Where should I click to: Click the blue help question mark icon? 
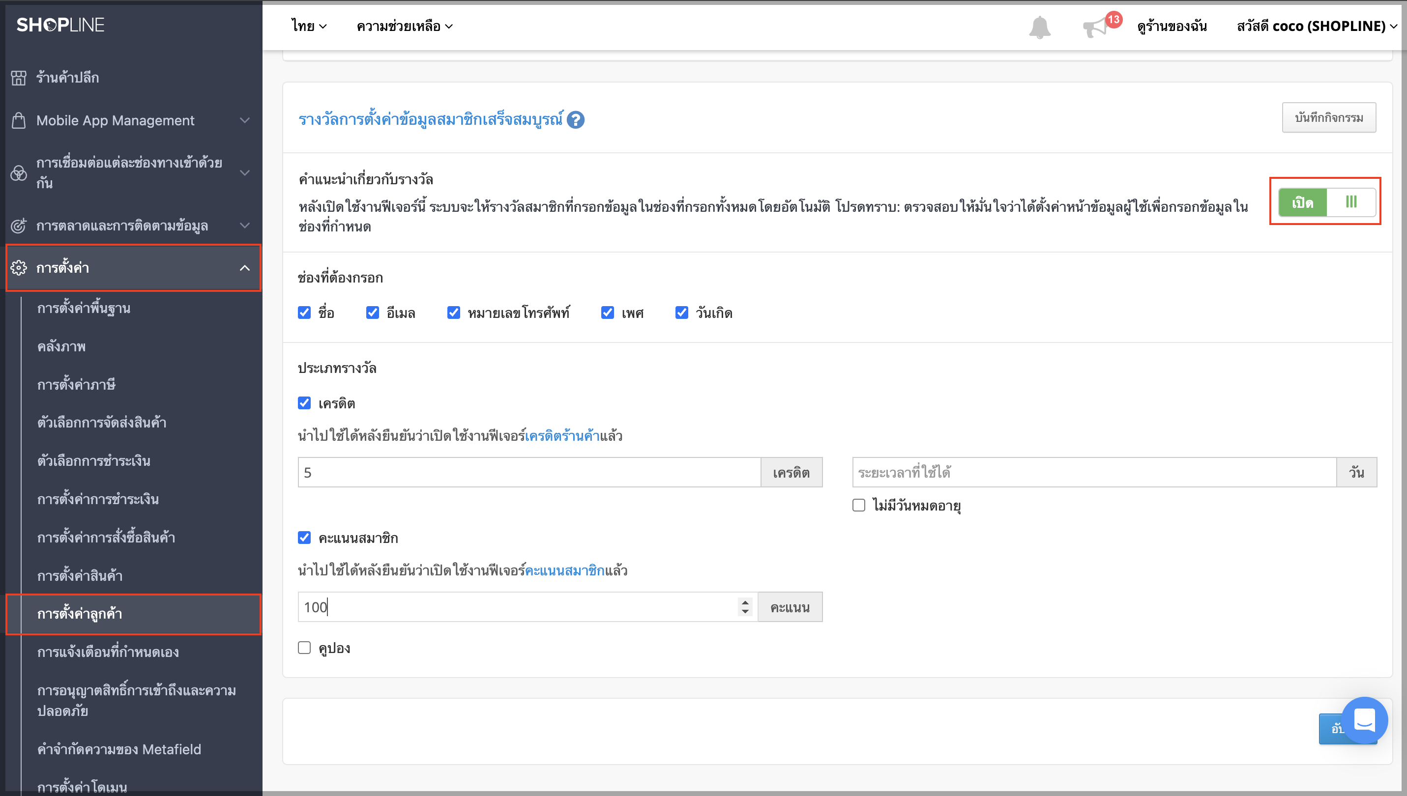(575, 120)
